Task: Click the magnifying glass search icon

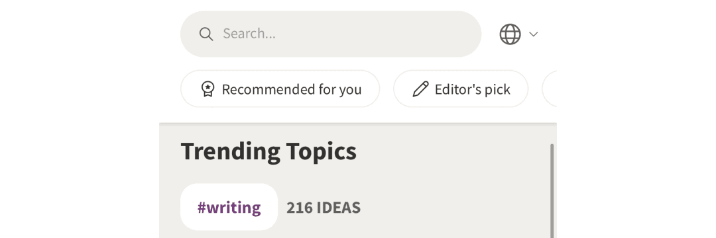Action: pyautogui.click(x=206, y=34)
